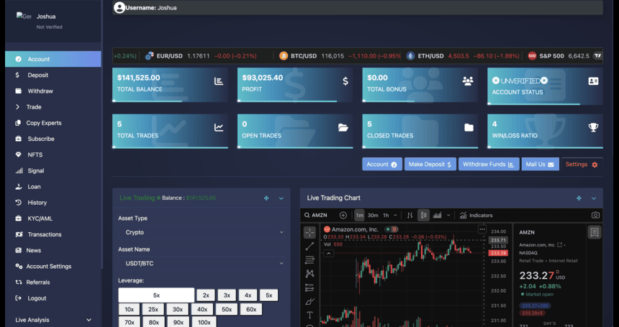Pick the 100x leverage option
This screenshot has width=619, height=327.
tap(204, 323)
